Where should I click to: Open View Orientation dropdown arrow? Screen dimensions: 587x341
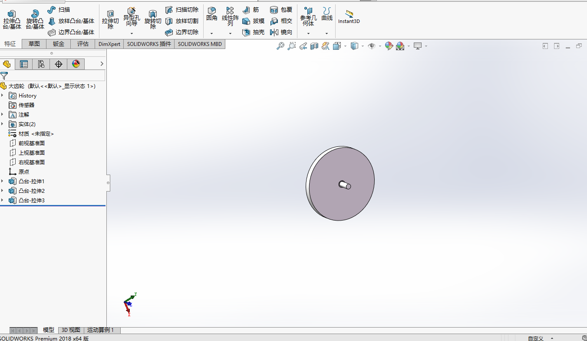[345, 46]
